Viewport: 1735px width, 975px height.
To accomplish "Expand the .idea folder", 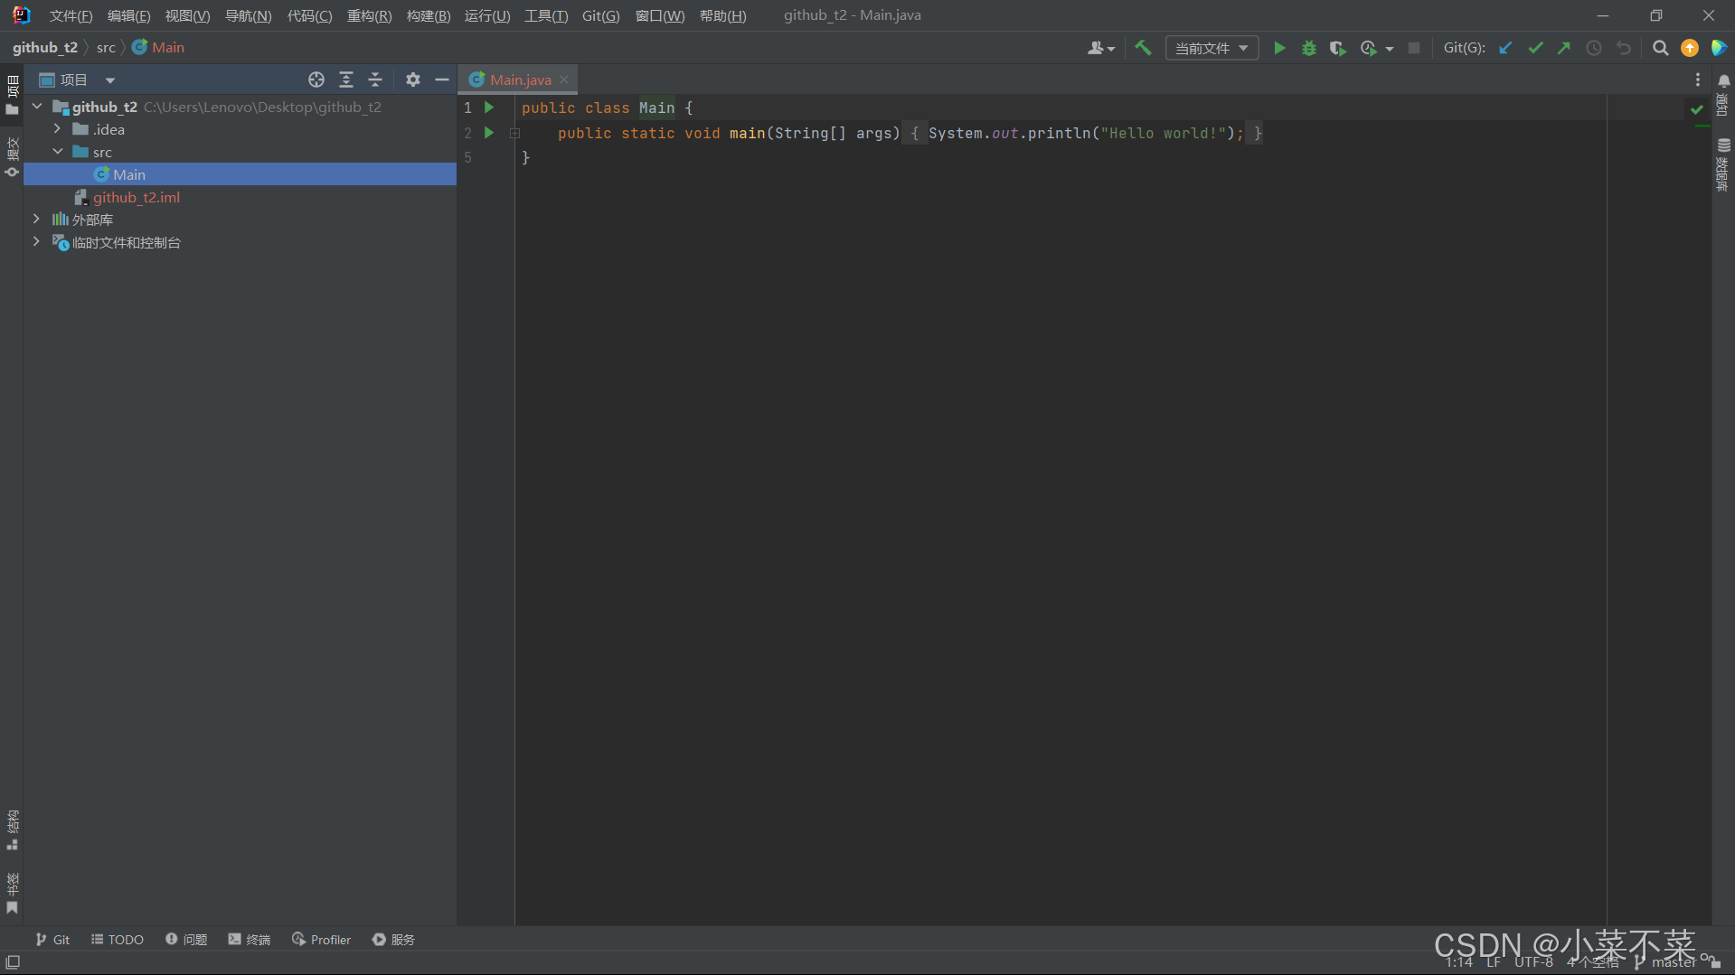I will click(58, 129).
